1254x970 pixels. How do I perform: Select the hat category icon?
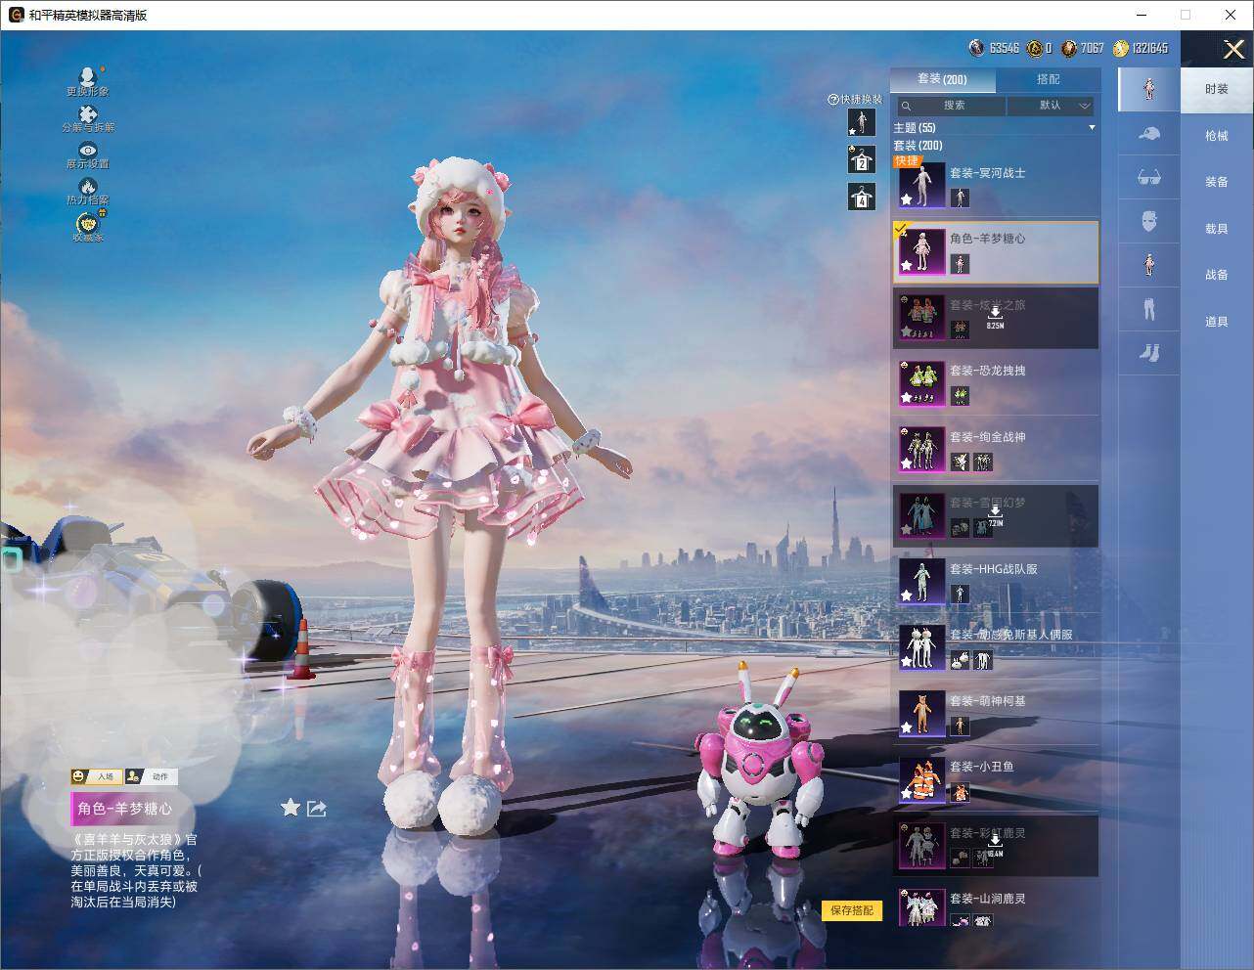(1149, 134)
